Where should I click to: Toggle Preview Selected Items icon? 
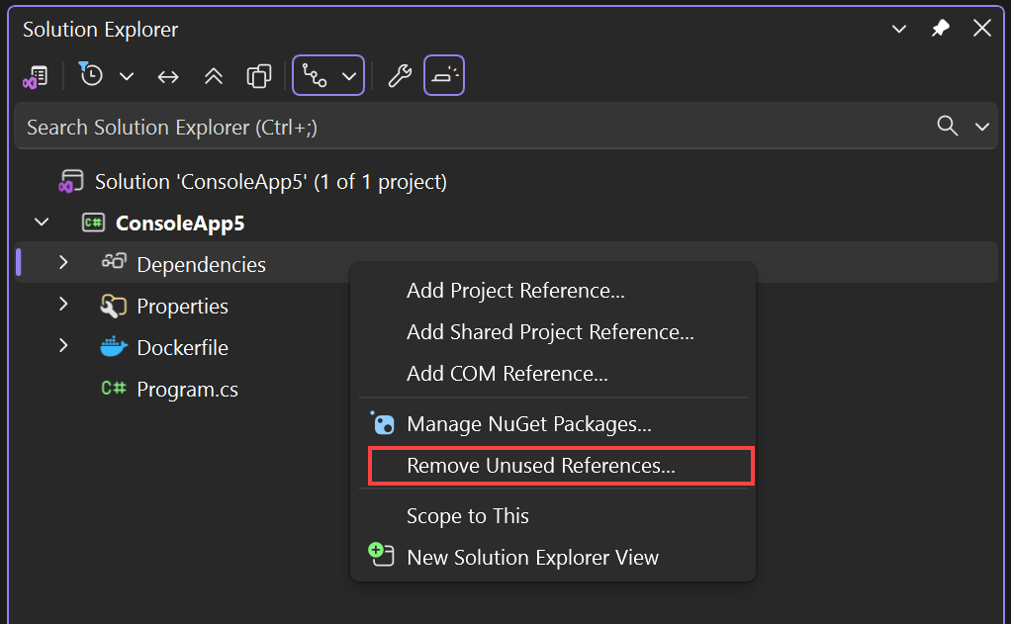(x=444, y=75)
